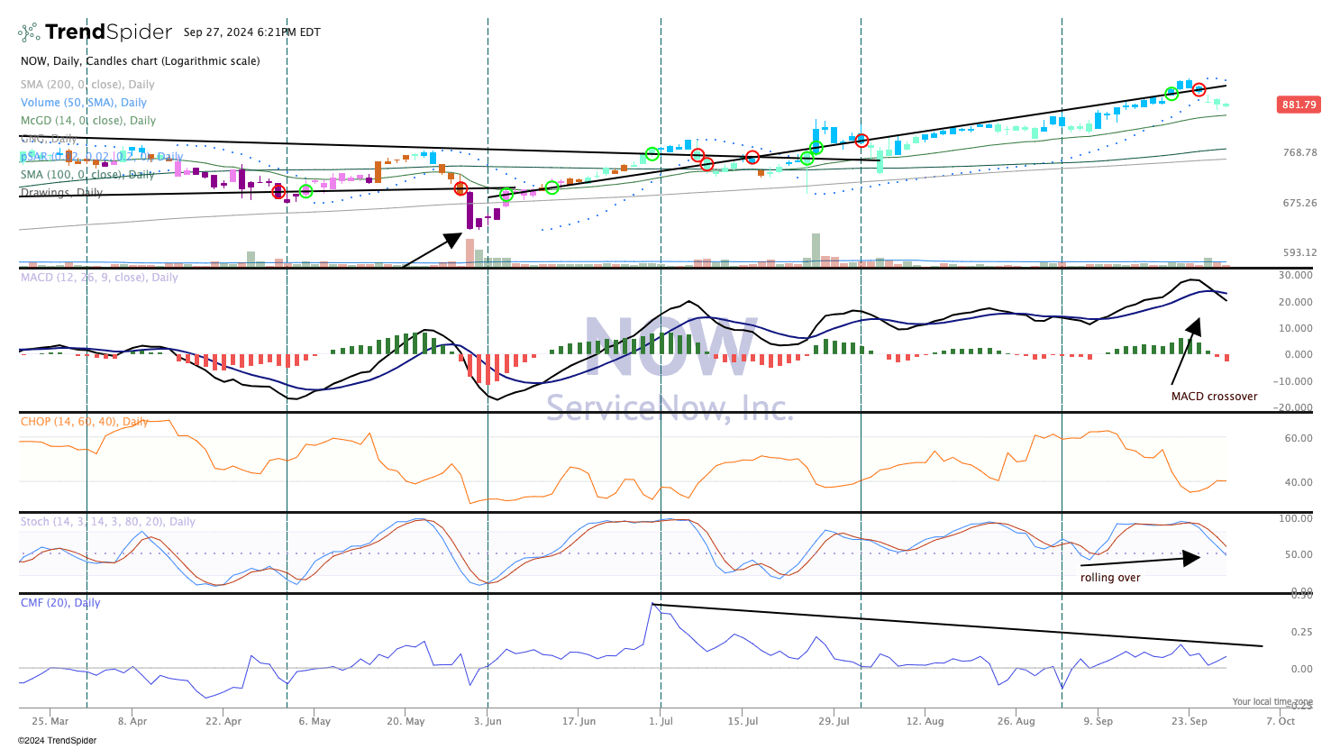
Task: Click the 0.25 CMF axis value
Action: [x=1302, y=633]
